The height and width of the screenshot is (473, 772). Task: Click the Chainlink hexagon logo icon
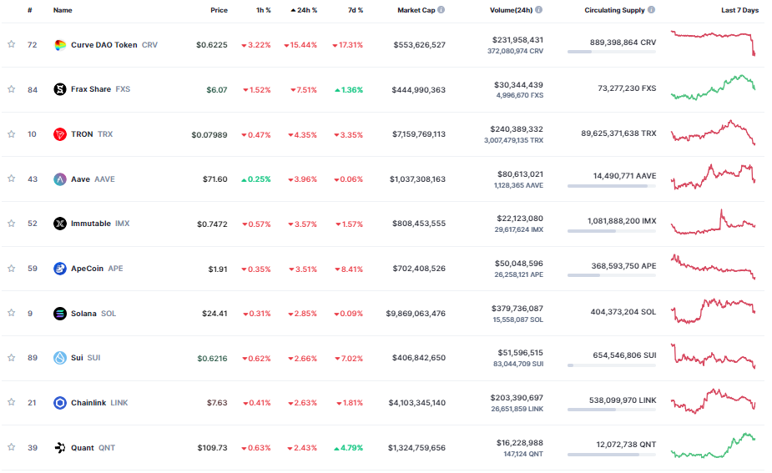pyautogui.click(x=59, y=403)
